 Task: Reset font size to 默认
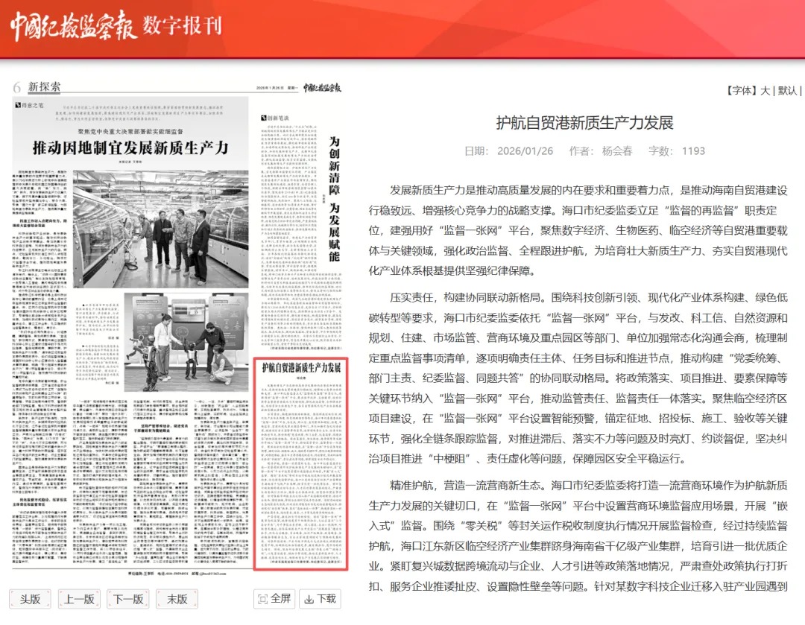787,90
